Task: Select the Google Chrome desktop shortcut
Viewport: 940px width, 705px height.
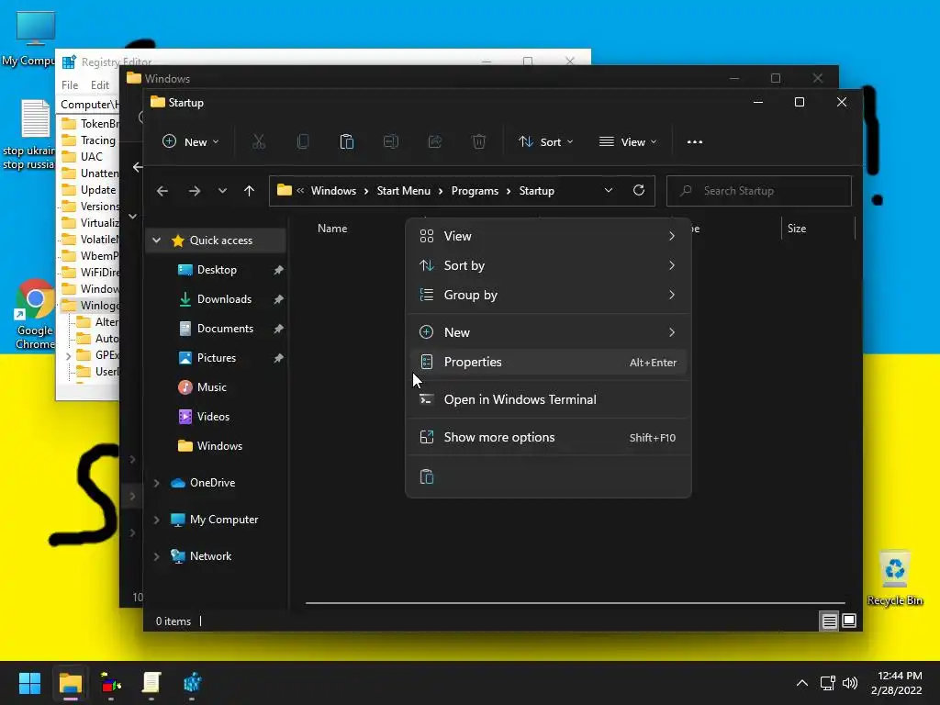Action: tap(35, 315)
